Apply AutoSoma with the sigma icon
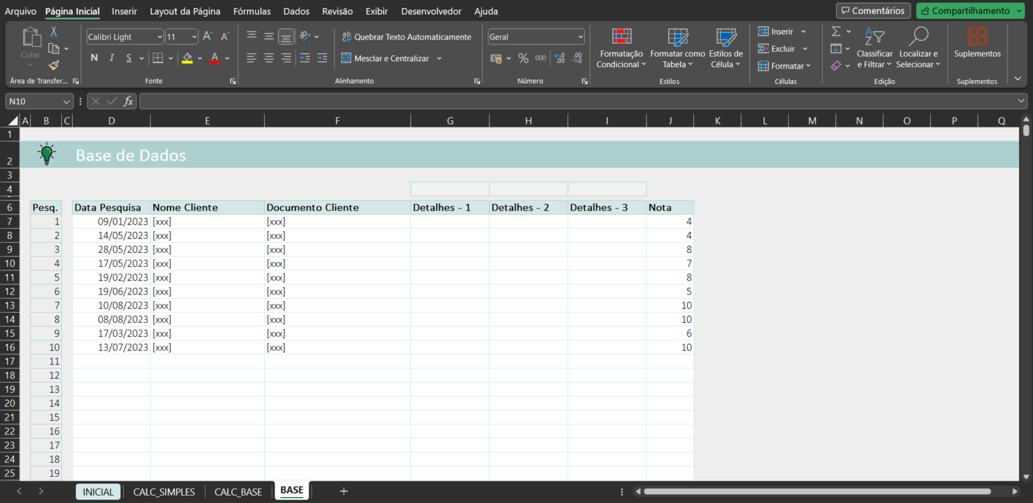 (837, 31)
